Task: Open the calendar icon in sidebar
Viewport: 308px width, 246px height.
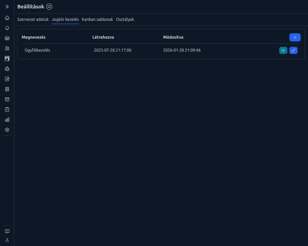Action: (7, 99)
